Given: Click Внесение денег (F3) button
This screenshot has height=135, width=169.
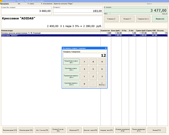Looking at the screenshot, I should click(10, 130).
